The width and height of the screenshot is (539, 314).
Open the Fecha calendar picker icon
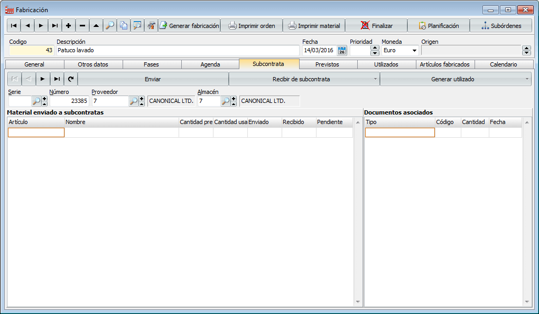click(342, 51)
